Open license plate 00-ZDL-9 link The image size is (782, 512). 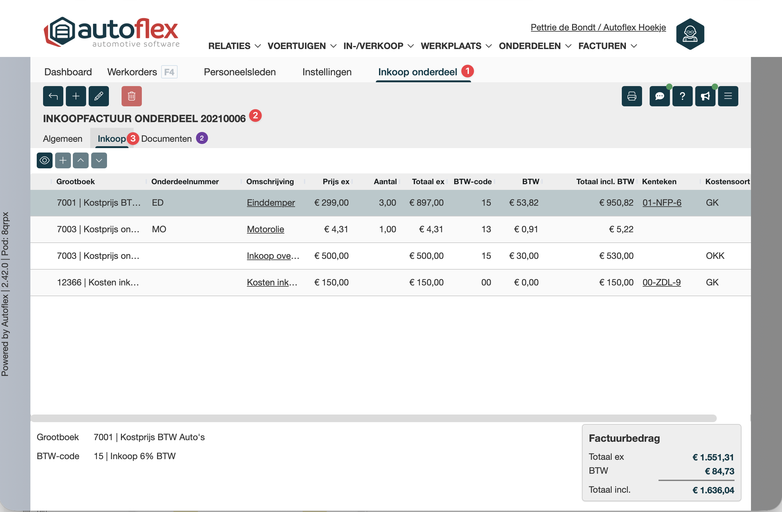coord(662,283)
